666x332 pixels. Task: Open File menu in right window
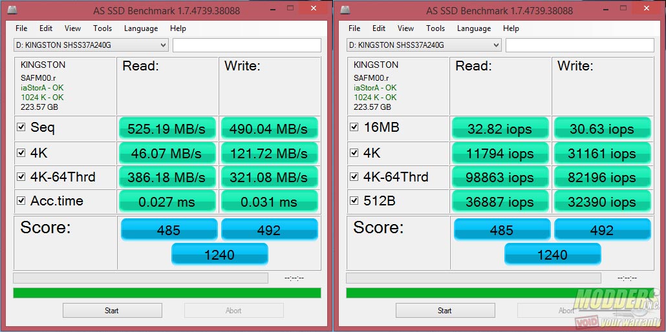(354, 28)
